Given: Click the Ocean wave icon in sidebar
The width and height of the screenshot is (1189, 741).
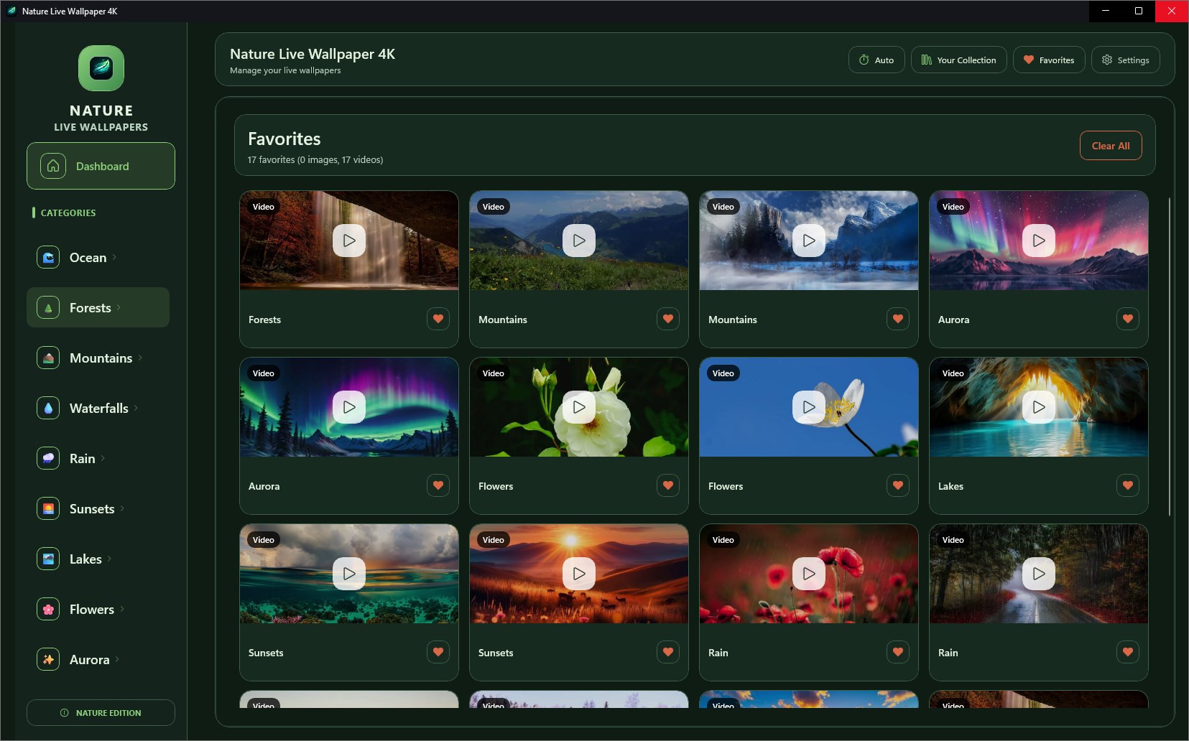Looking at the screenshot, I should click(x=48, y=257).
